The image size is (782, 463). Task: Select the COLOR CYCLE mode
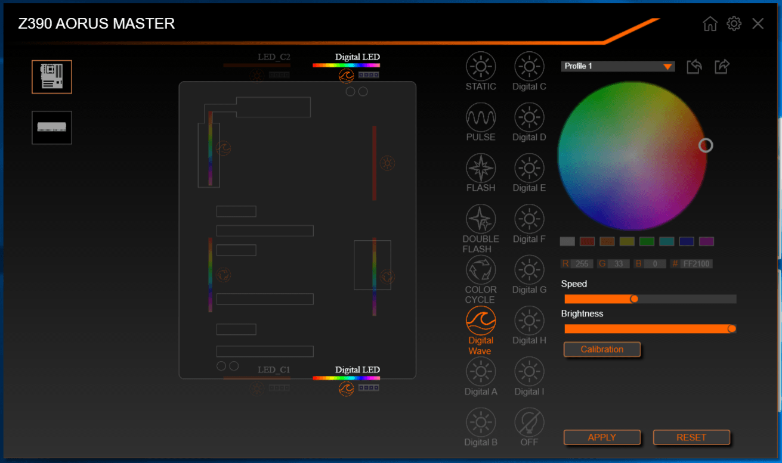[481, 270]
